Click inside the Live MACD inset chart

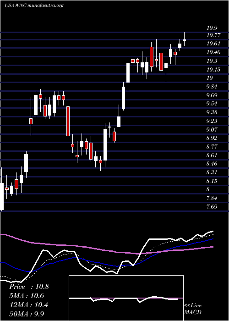(x=126, y=298)
